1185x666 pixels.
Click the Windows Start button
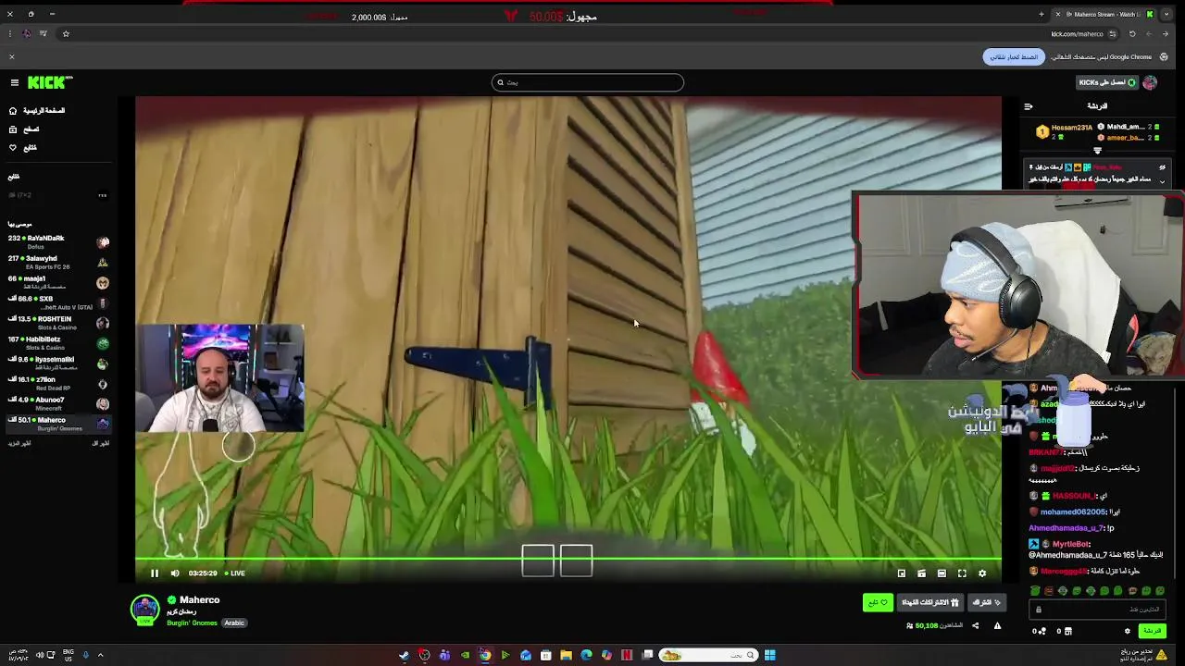click(x=769, y=656)
